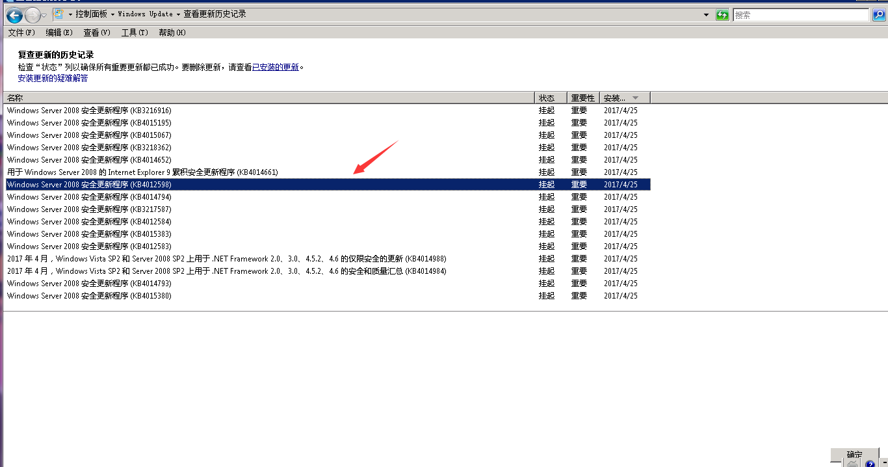The image size is (888, 467).
Task: Open the 文件(F) menu
Action: tap(21, 33)
